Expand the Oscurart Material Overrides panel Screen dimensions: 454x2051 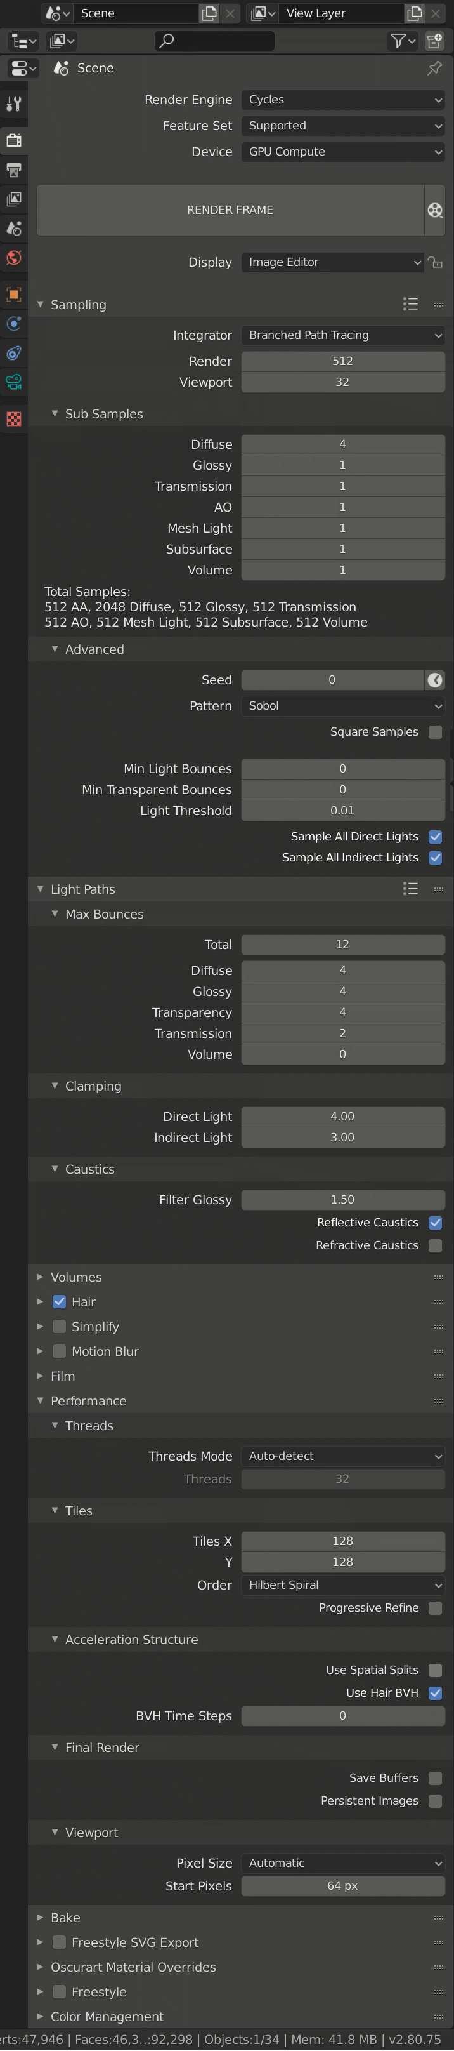(x=40, y=1967)
